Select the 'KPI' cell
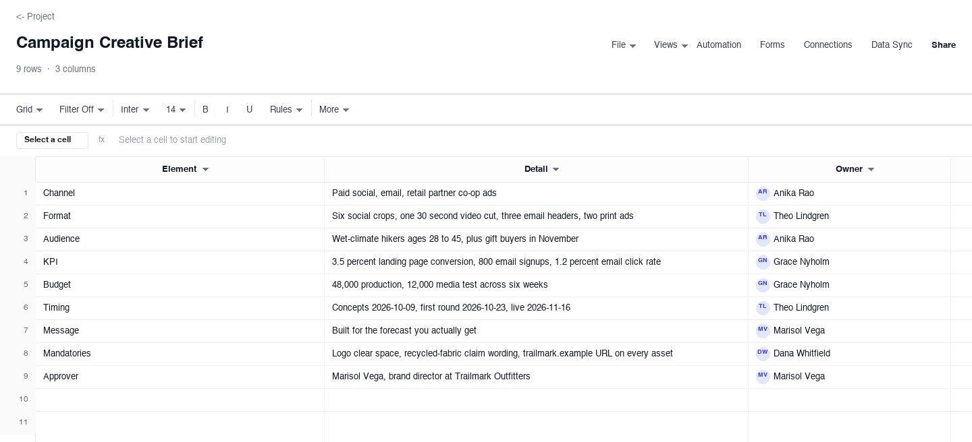 (x=180, y=262)
